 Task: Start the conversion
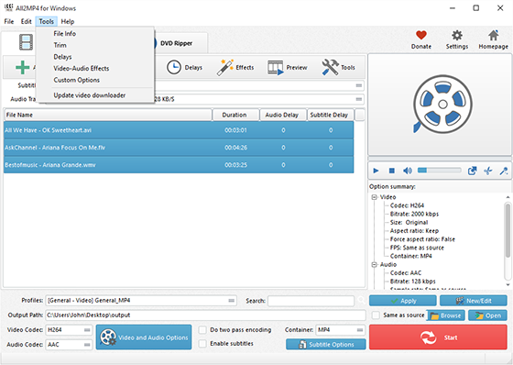439,337
